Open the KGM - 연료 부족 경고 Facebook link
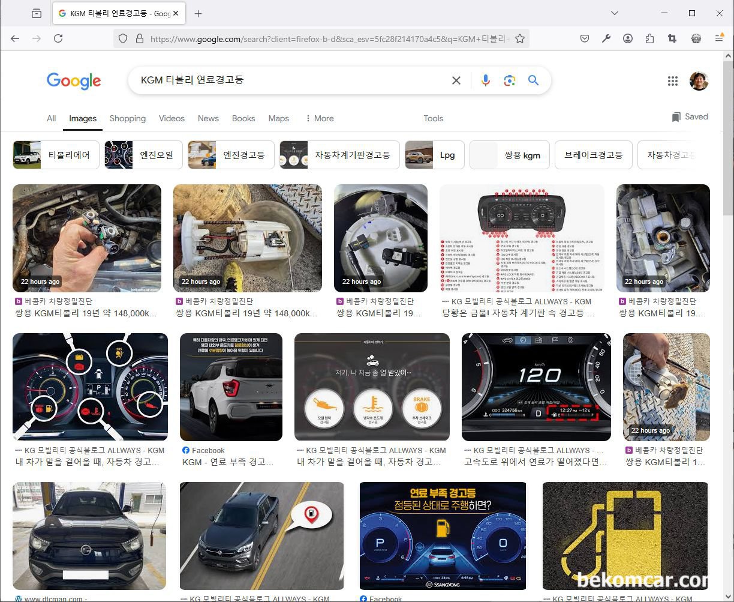 click(228, 462)
